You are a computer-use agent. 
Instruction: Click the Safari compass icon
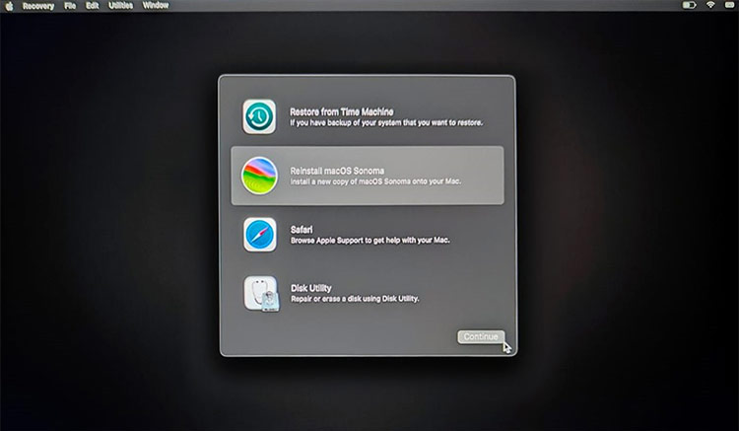pyautogui.click(x=260, y=235)
